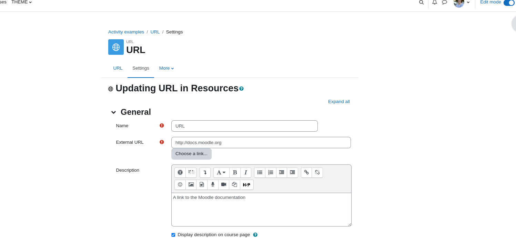This screenshot has height=242, width=516.
Task: Open the THEME dropdown menu
Action: (x=21, y=2)
